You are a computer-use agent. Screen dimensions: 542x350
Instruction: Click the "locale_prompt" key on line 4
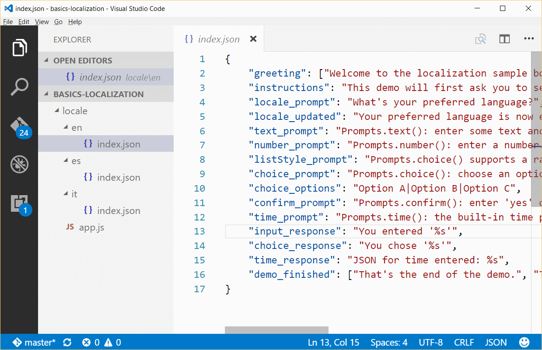[x=292, y=102]
